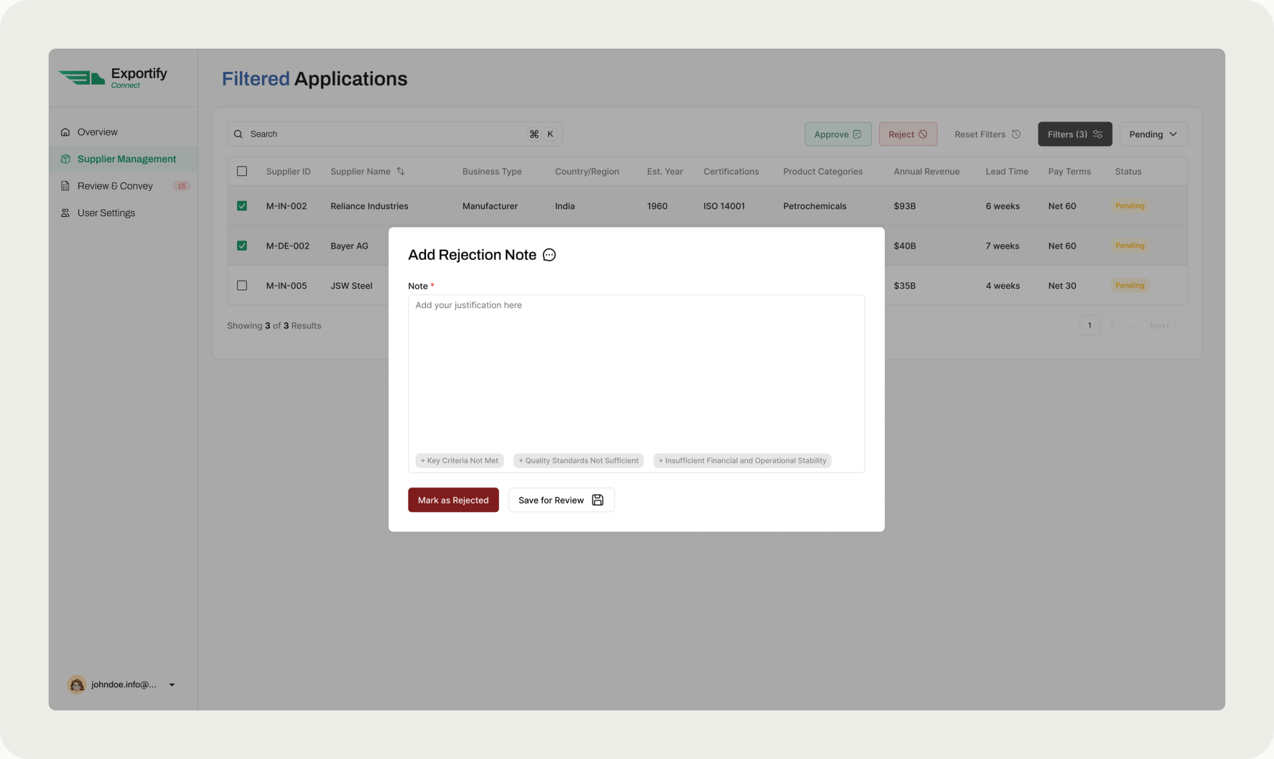
Task: Click the Certifications column header
Action: 731,171
